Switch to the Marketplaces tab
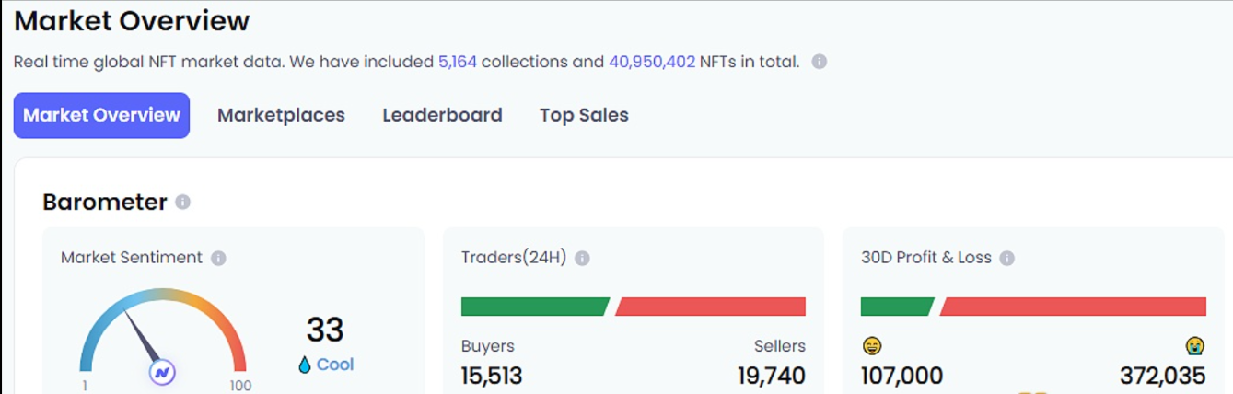1233x394 pixels. click(x=281, y=115)
